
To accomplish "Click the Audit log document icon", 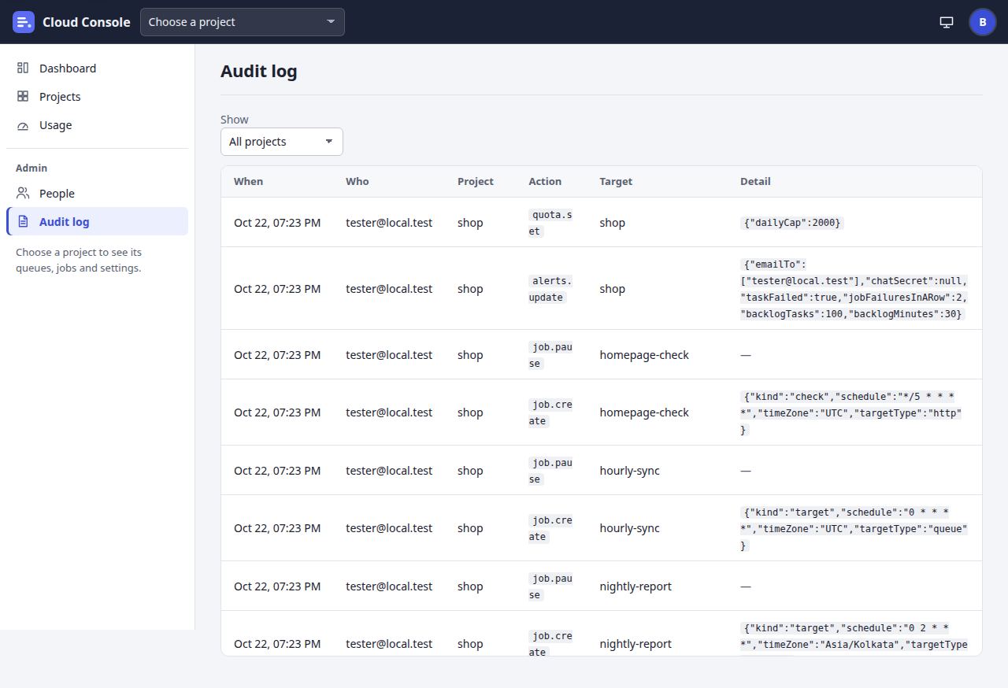I will (x=23, y=222).
